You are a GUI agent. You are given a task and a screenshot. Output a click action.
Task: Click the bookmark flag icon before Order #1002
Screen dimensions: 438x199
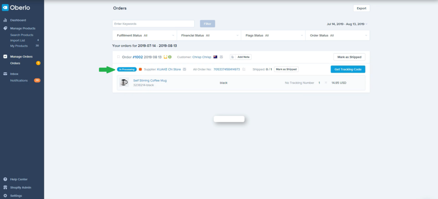pos(118,57)
